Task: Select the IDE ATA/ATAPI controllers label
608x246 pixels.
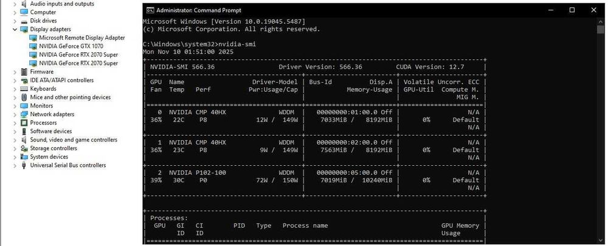Action: (x=62, y=80)
